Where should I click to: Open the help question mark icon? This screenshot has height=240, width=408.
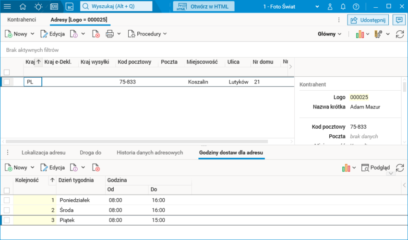click(356, 7)
